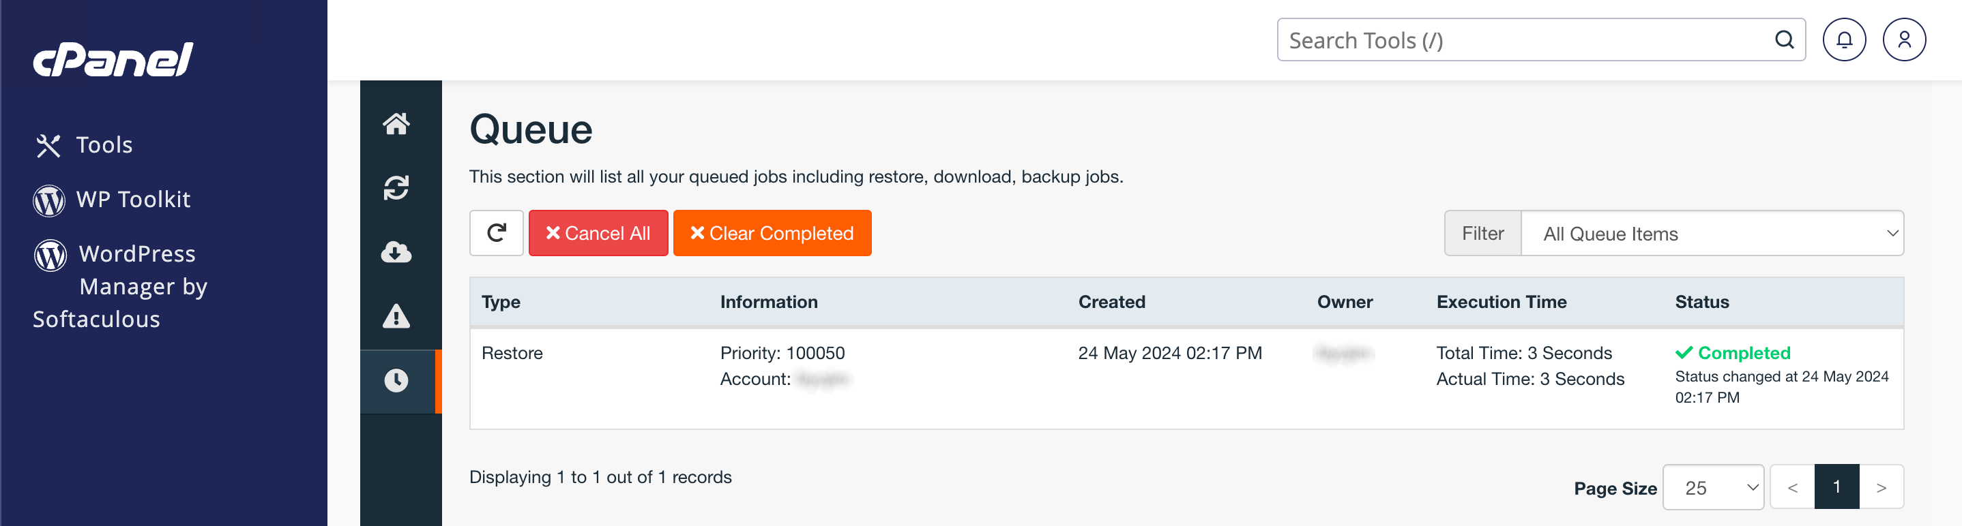Click the search magnifier icon

[1784, 40]
